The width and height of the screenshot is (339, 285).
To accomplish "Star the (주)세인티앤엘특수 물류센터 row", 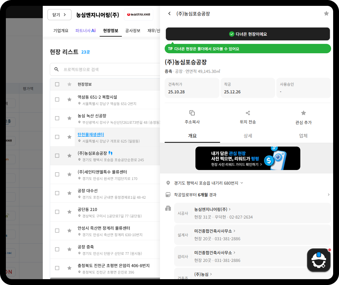I will [69, 174].
